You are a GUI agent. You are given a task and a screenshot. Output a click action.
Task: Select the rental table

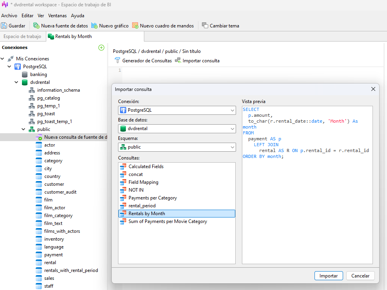pyautogui.click(x=50, y=263)
